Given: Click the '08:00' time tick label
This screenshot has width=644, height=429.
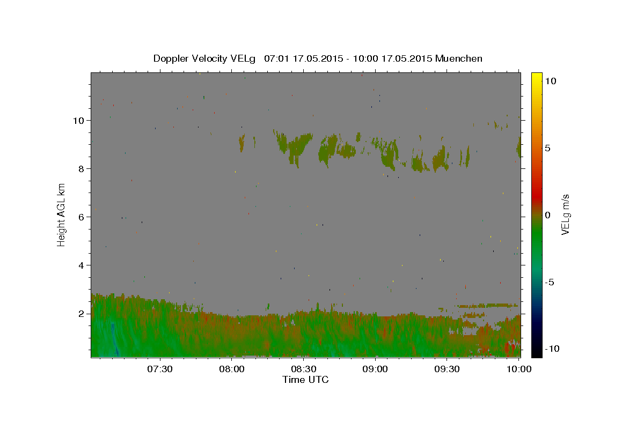Looking at the screenshot, I should click(x=232, y=369).
